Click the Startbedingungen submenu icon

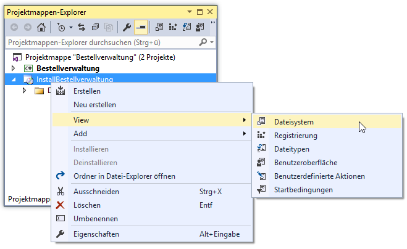coord(261,189)
